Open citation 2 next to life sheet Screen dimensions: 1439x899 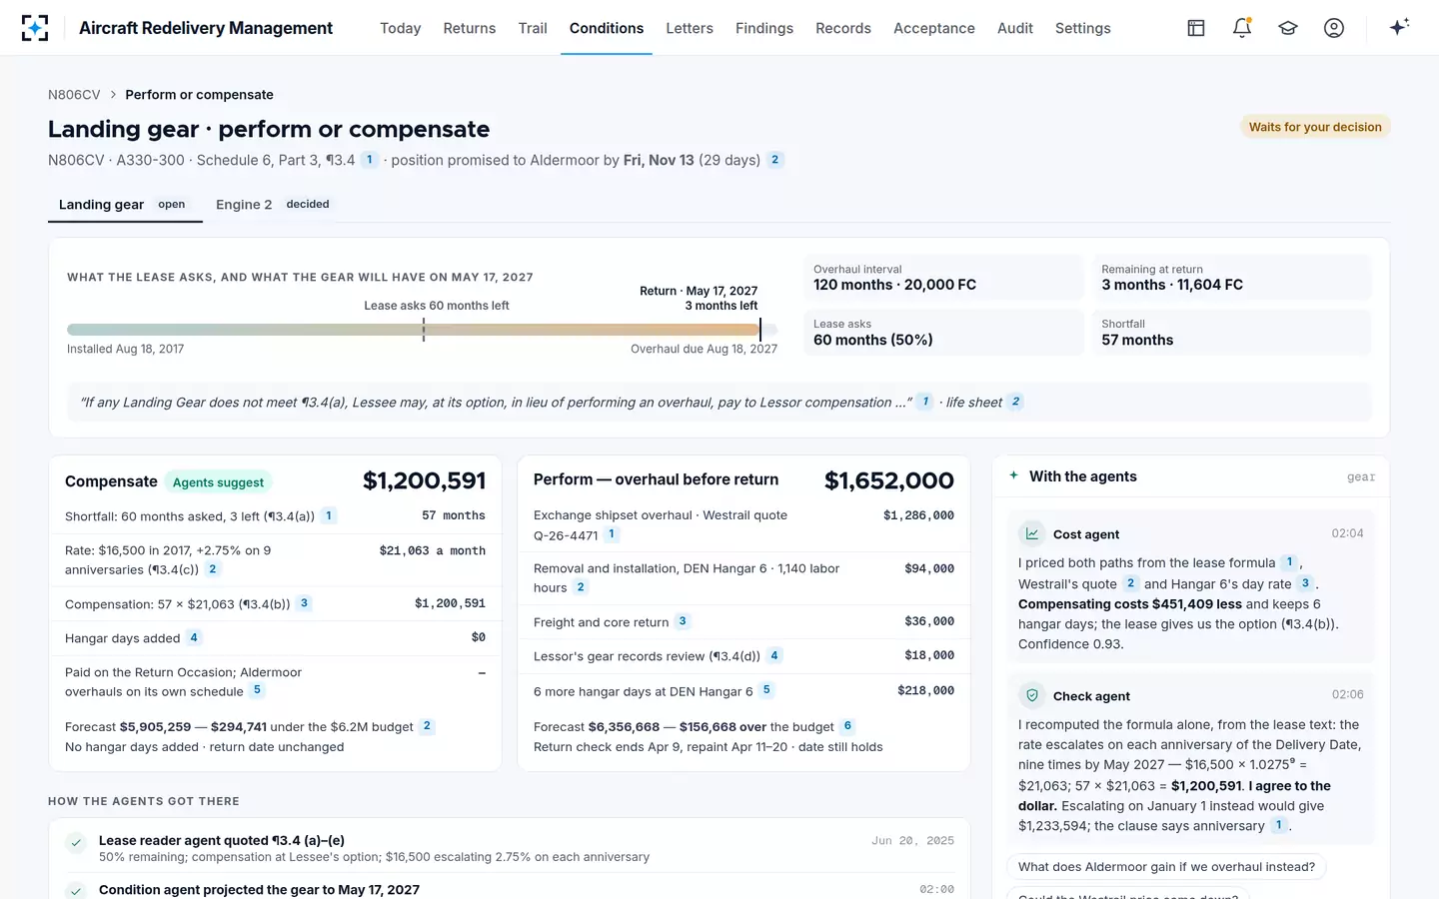1015,402
